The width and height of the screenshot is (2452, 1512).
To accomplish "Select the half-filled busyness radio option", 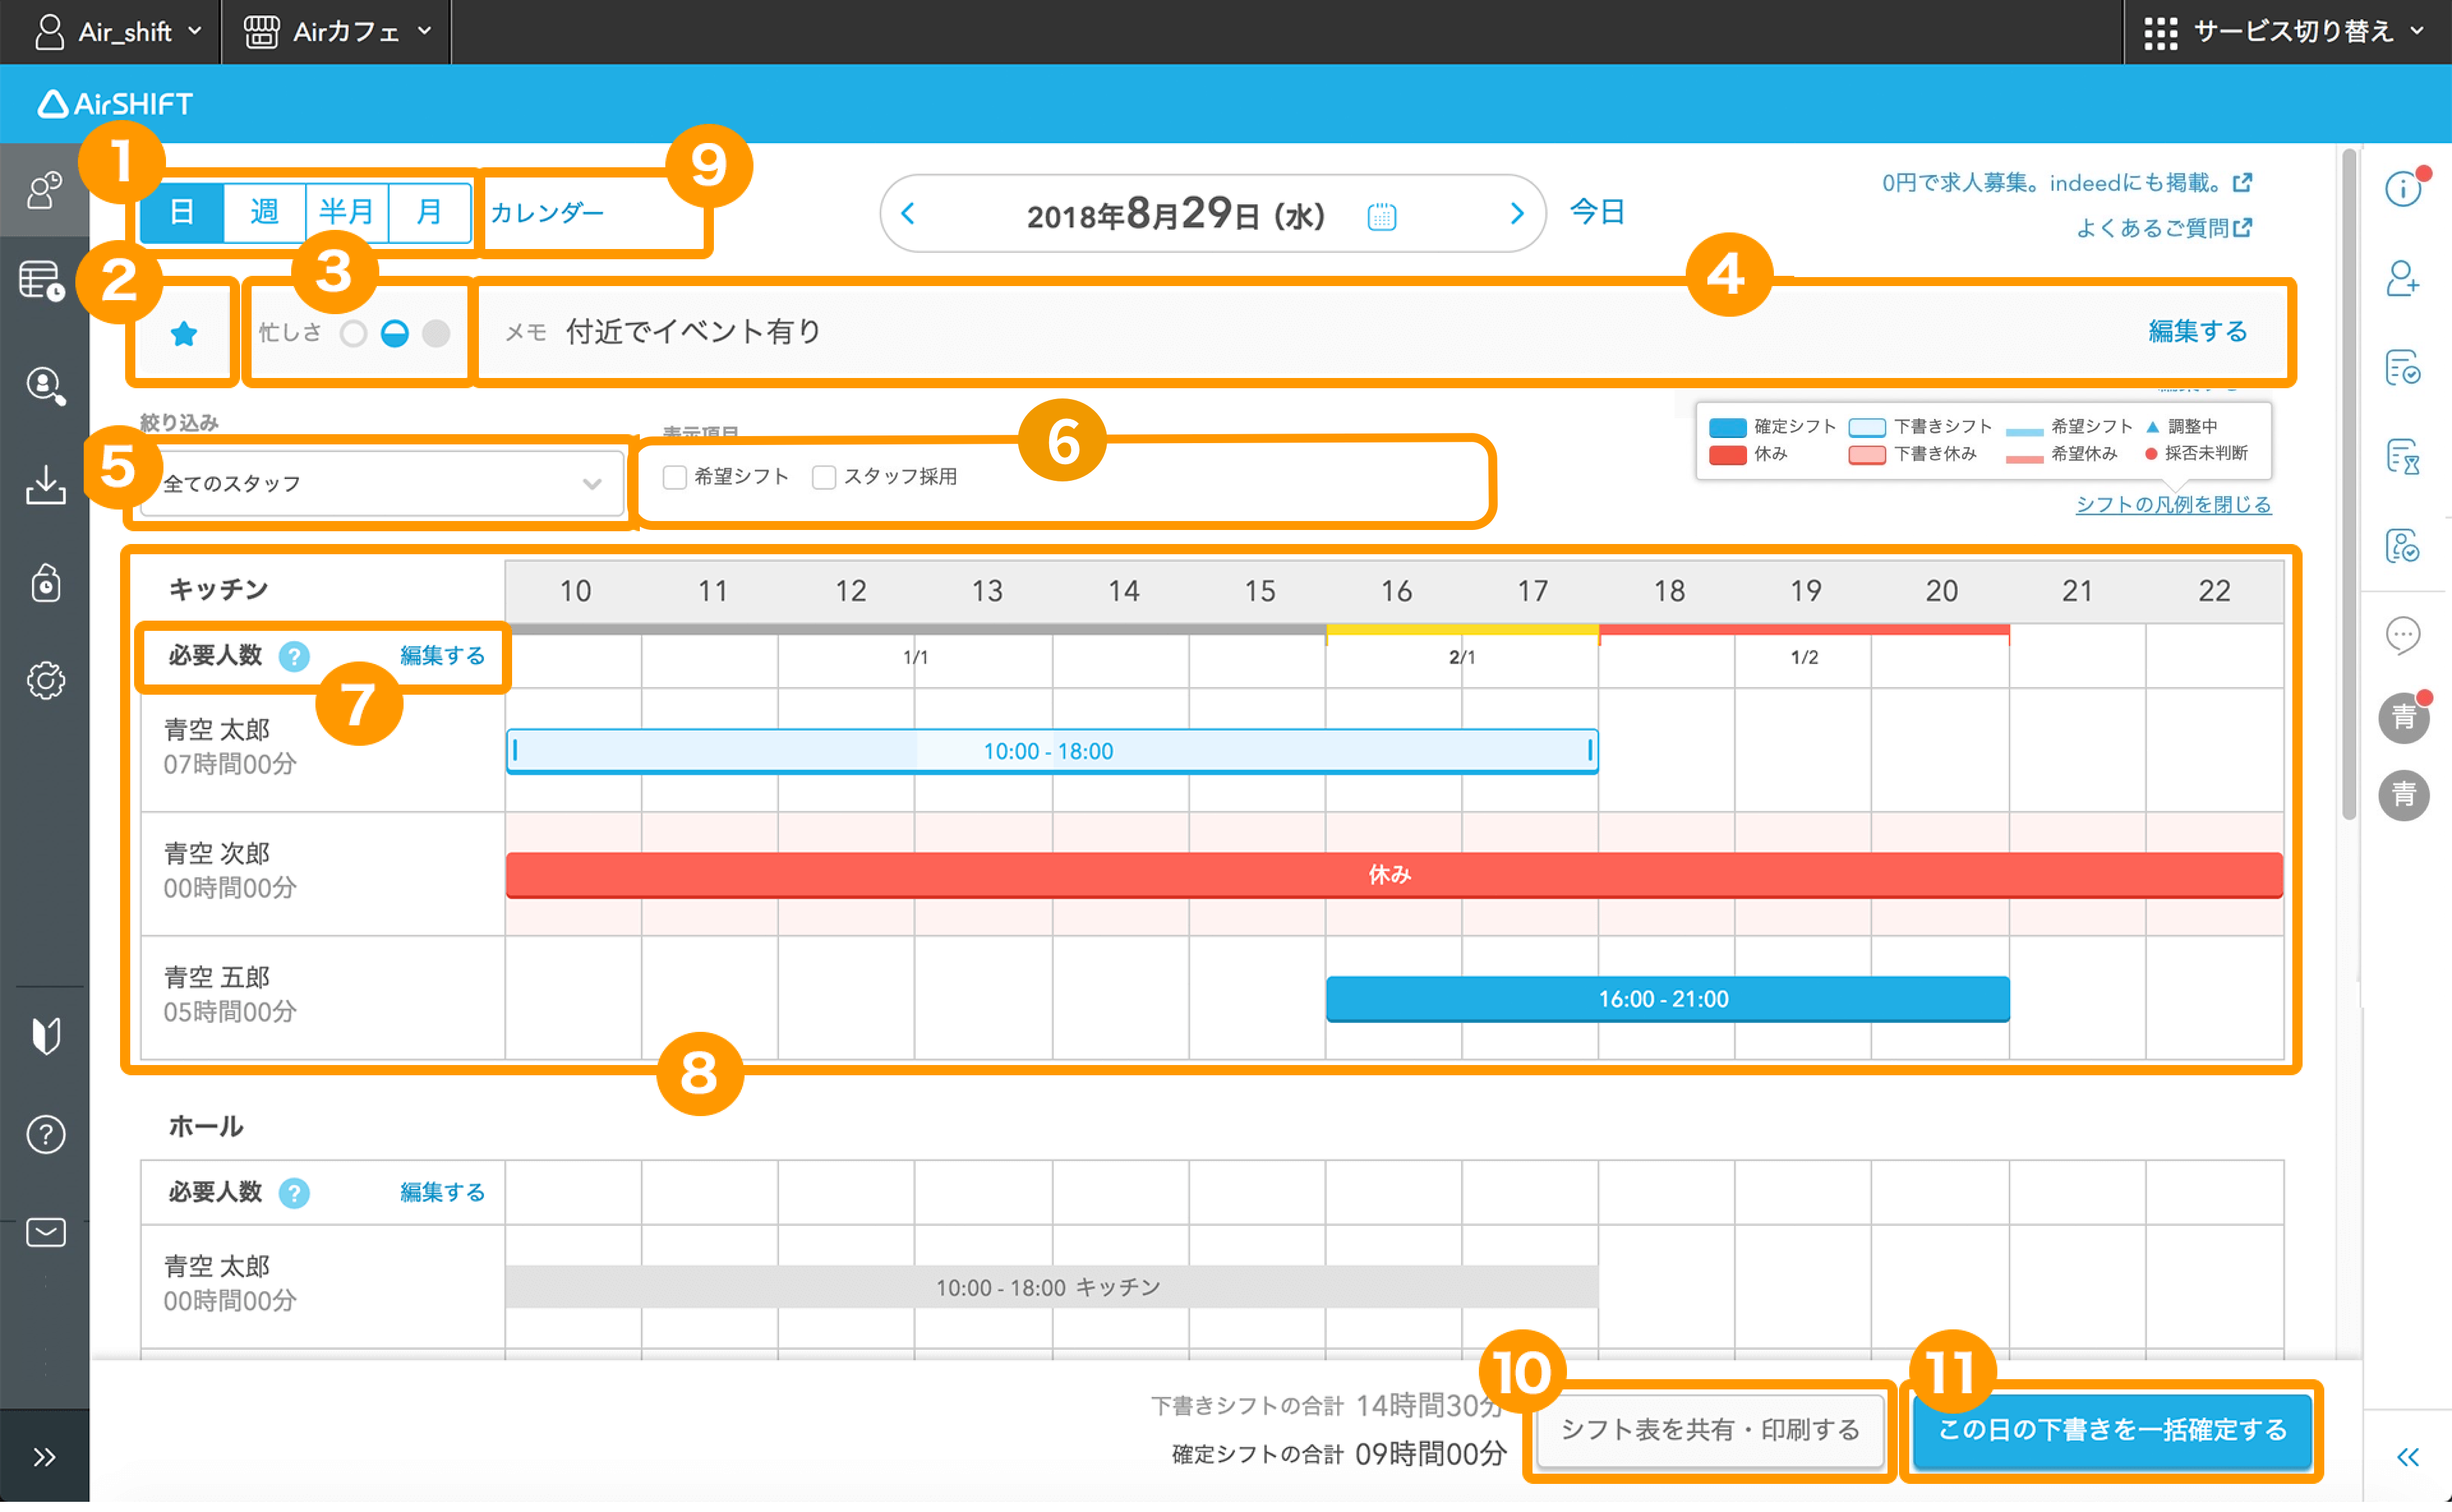I will 395,333.
